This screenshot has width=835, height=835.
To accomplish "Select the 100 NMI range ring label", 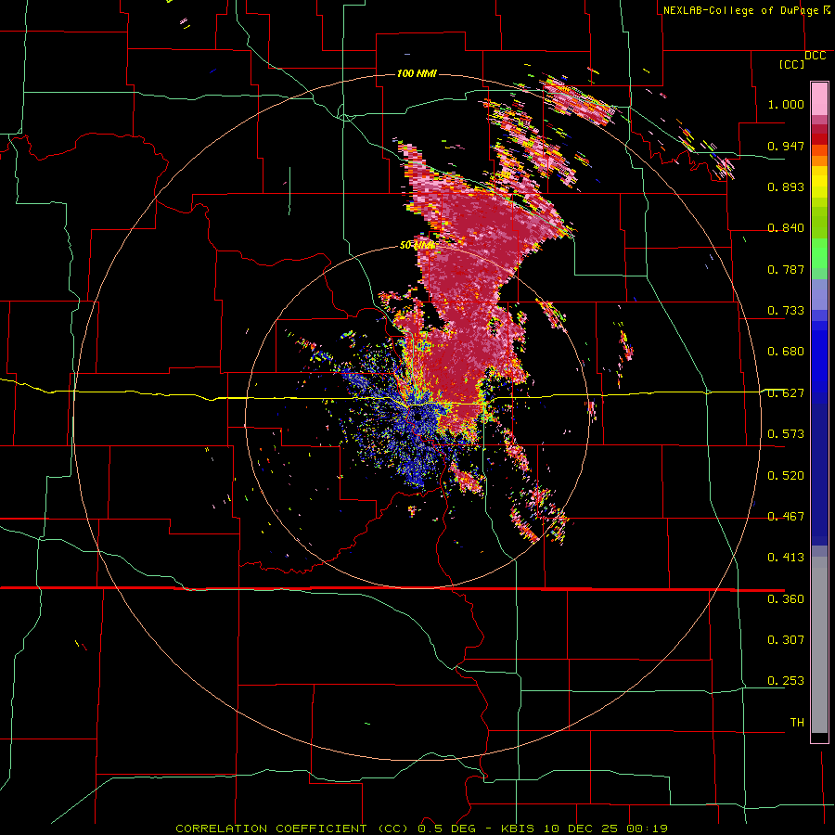I will pos(417,73).
